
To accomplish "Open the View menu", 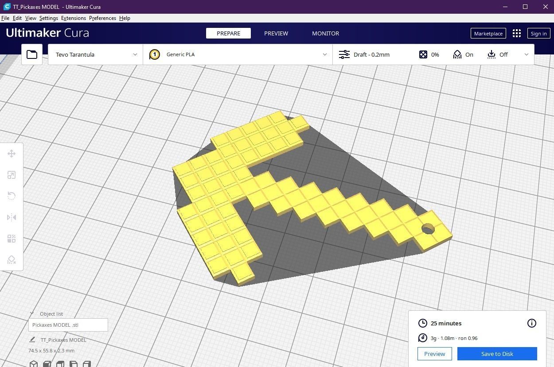I will point(31,18).
